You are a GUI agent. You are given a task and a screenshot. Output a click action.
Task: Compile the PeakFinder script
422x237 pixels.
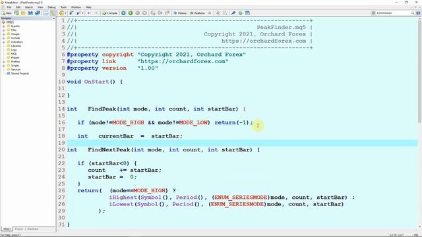pos(110,13)
